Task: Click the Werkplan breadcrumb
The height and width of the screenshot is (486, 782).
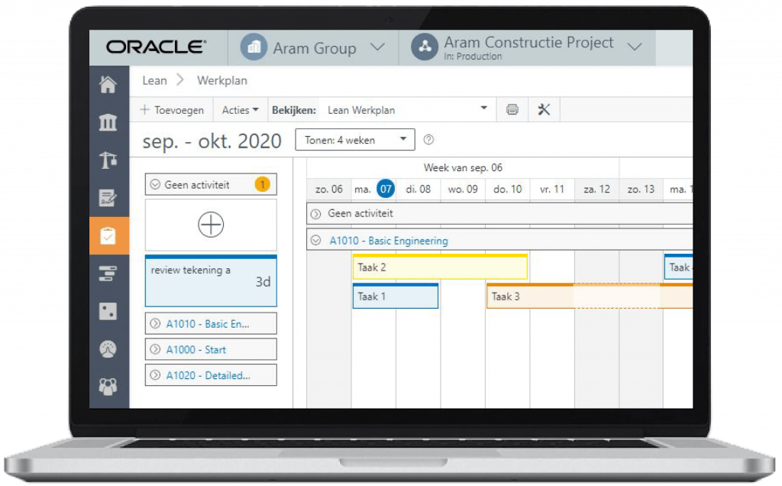Action: click(x=222, y=81)
